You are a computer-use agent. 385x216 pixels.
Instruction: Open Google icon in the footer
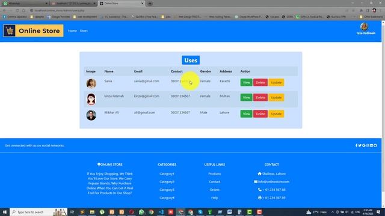click(363, 145)
